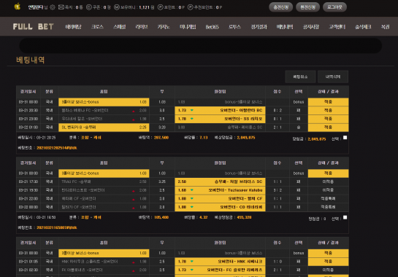Click green down arrow beside 1.73 아탈란타 BC
The height and width of the screenshot is (277, 398).
[x=192, y=110]
